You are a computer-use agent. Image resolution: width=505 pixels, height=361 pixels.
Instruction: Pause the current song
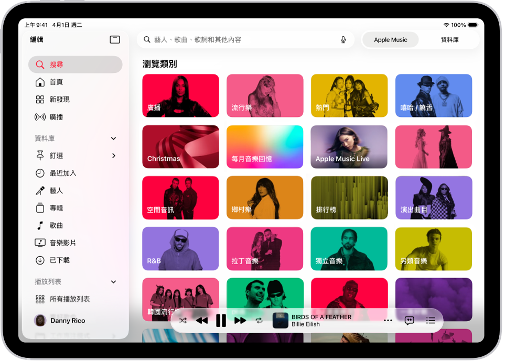click(x=221, y=321)
